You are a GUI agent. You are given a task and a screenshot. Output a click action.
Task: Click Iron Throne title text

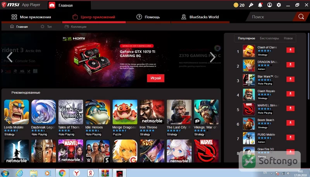[x=148, y=127]
